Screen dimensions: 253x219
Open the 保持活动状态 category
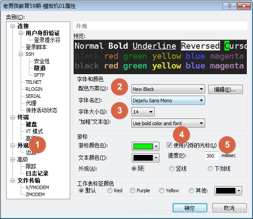(41, 110)
